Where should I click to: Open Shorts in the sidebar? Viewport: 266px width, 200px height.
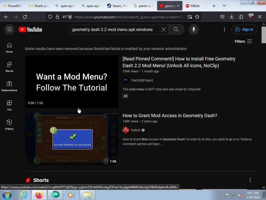9,67
